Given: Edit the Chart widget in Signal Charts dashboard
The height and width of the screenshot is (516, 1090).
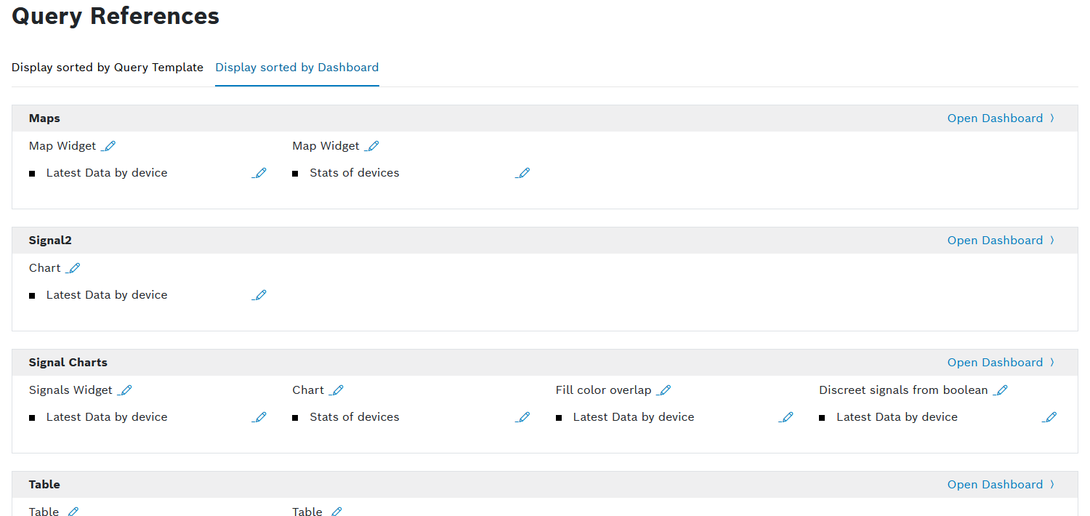Looking at the screenshot, I should click(x=336, y=390).
